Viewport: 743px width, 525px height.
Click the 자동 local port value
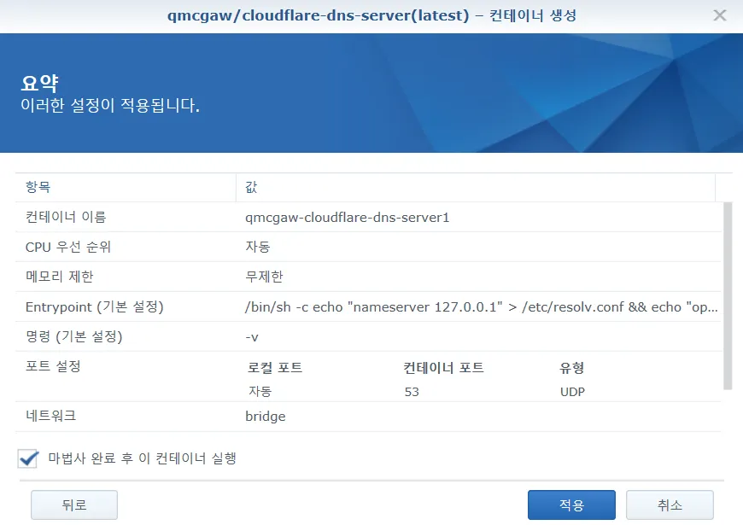(x=260, y=391)
